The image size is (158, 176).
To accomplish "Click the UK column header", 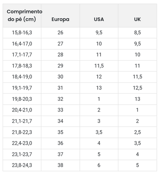I will point(137,16).
